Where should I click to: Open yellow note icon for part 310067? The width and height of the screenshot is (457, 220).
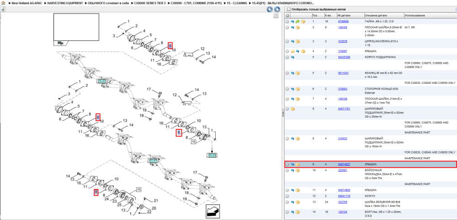(292, 51)
